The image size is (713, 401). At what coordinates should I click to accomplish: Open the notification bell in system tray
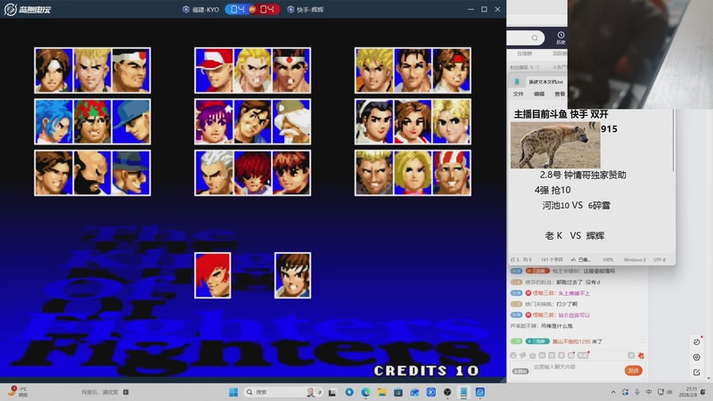coord(703,392)
